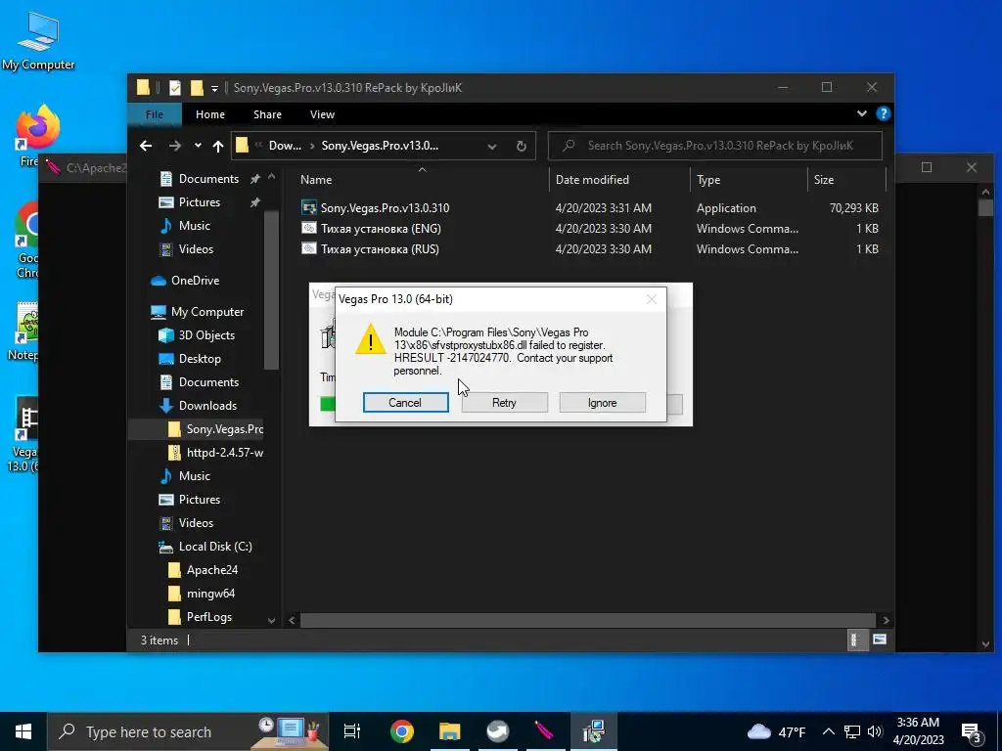Select the Тихая установка (ENG) file
The image size is (1002, 751).
[381, 229]
